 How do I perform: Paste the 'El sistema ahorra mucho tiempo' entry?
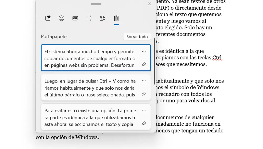tap(96, 58)
